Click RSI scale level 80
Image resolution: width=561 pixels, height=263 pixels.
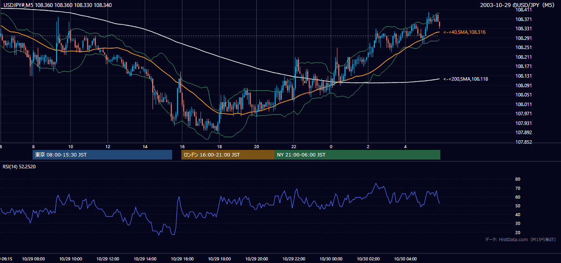[518, 179]
